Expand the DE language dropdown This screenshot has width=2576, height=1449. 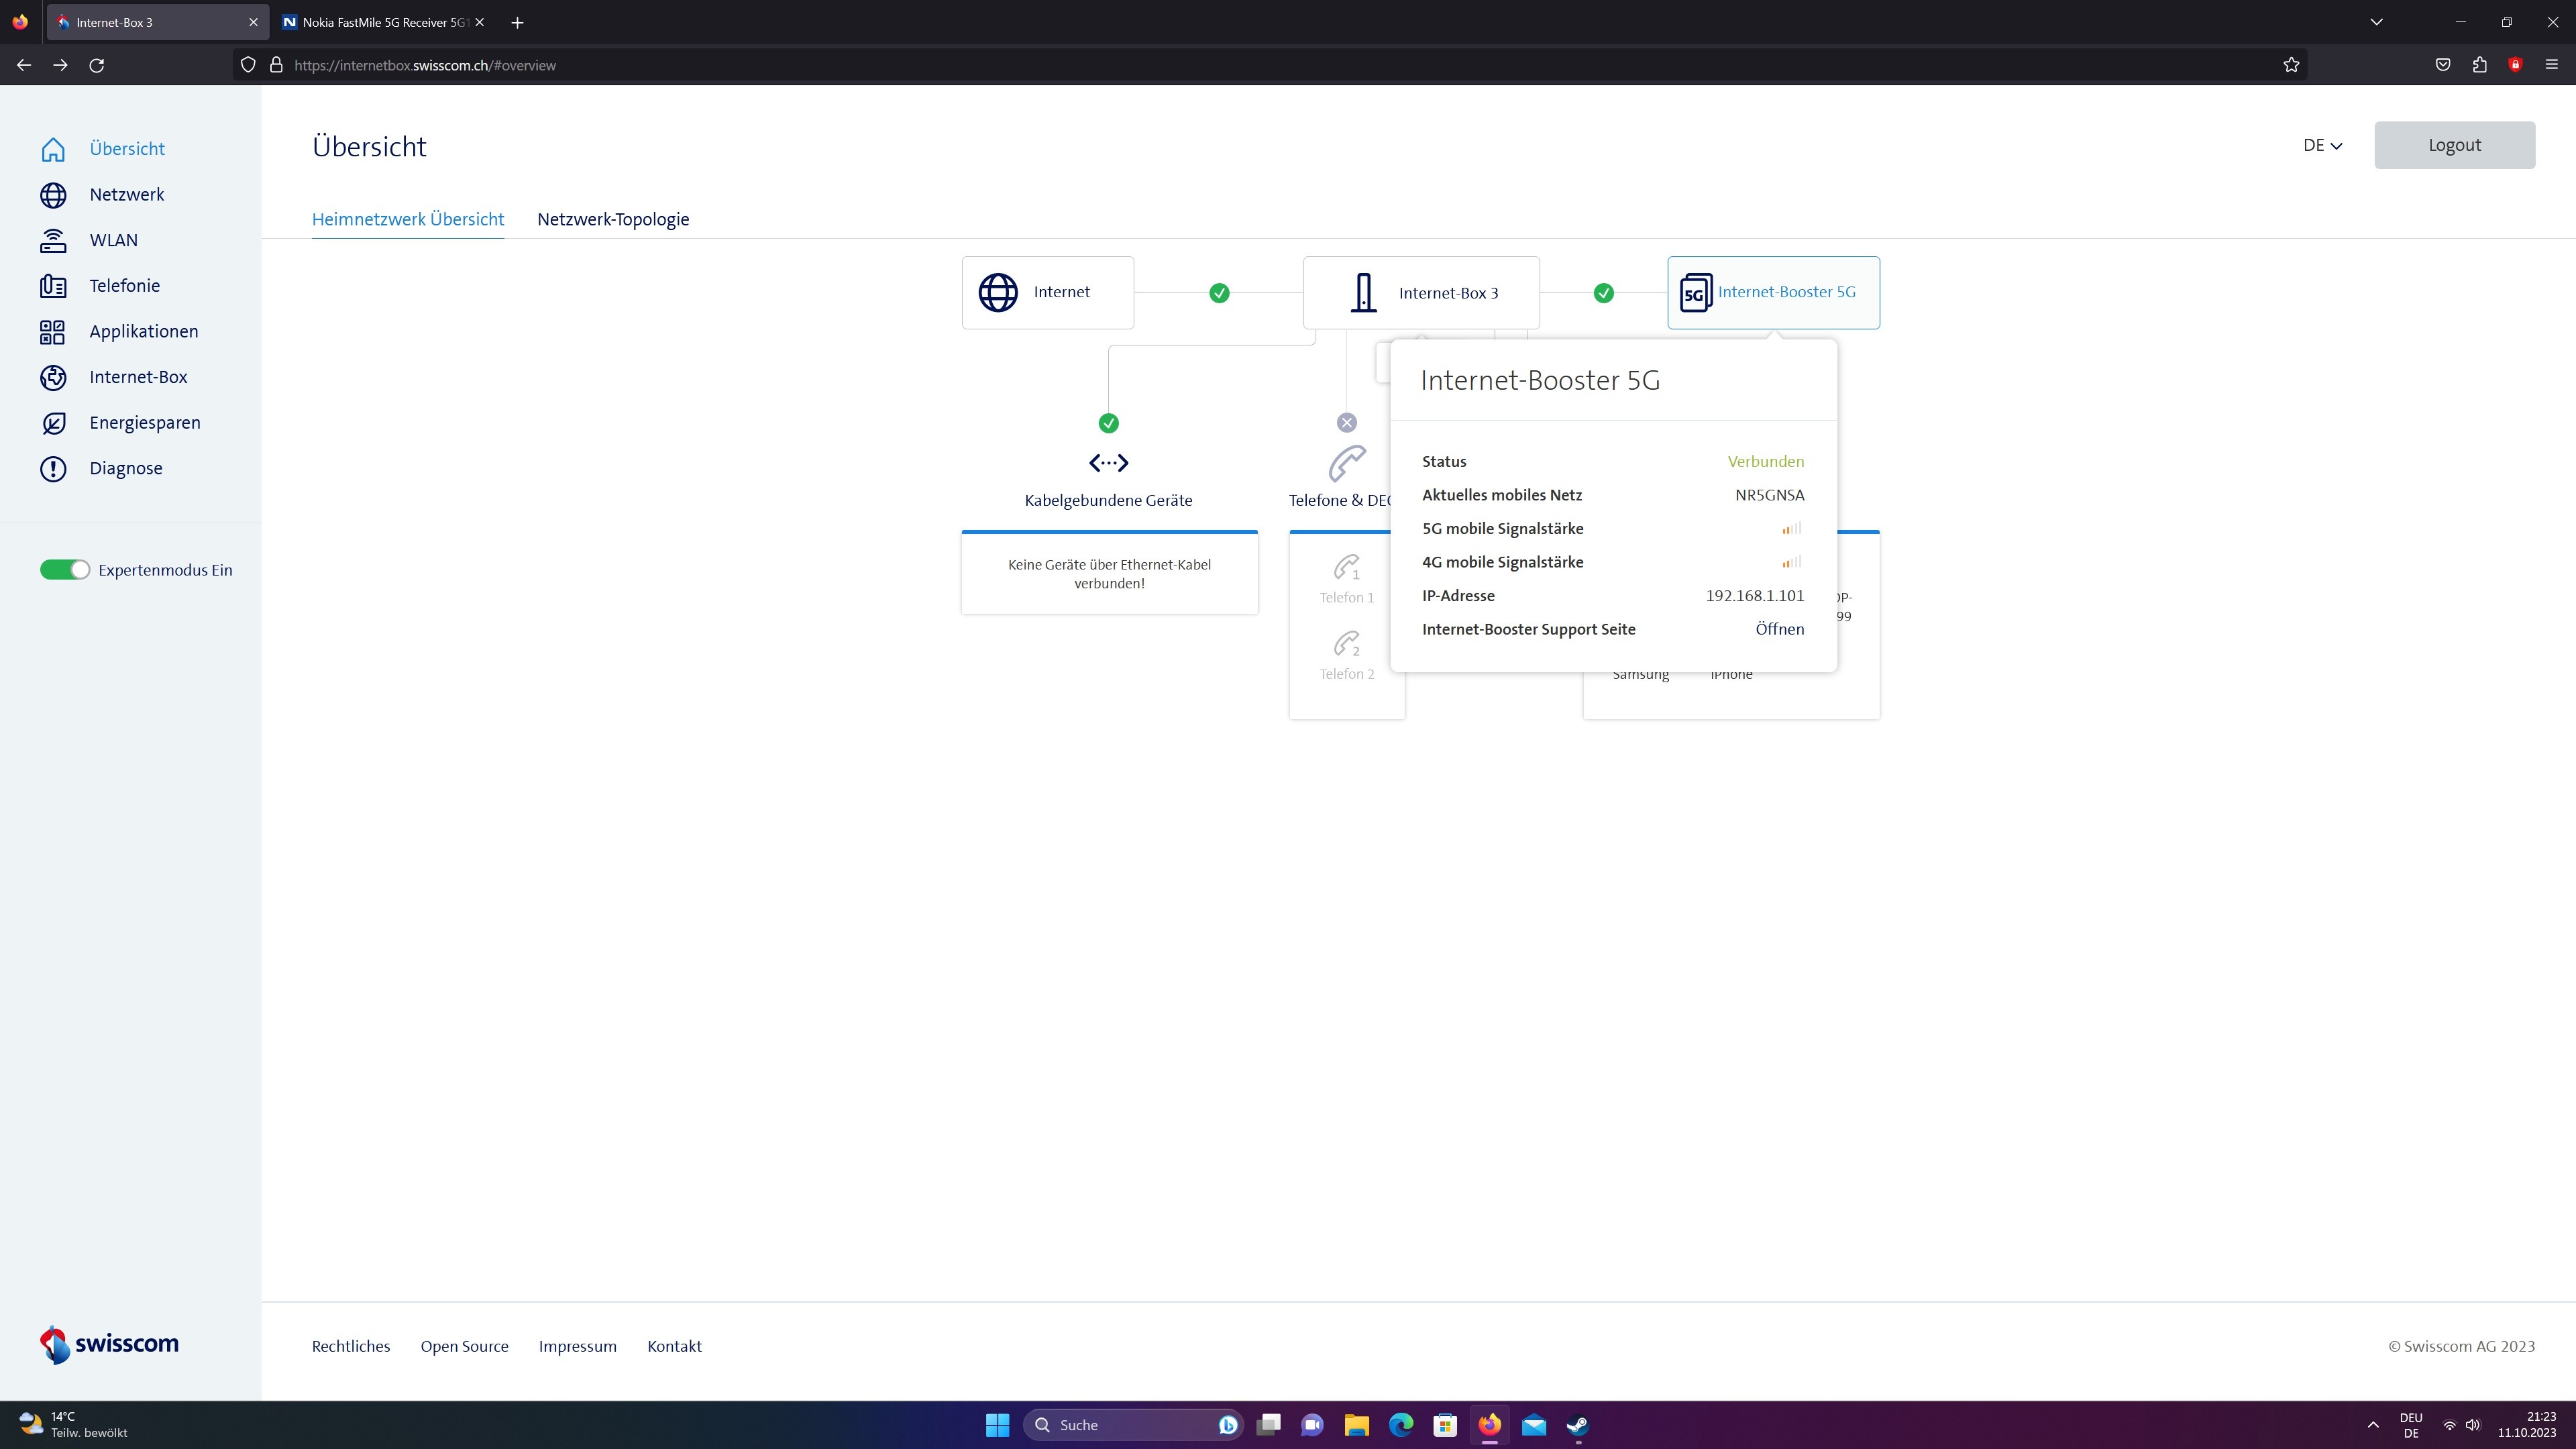click(2321, 146)
